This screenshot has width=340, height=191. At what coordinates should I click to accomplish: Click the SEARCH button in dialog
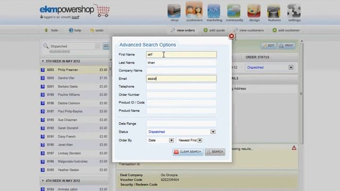215,152
